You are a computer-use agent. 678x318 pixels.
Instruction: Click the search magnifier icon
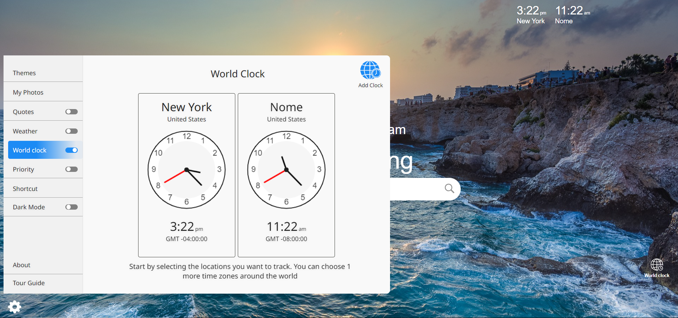449,189
